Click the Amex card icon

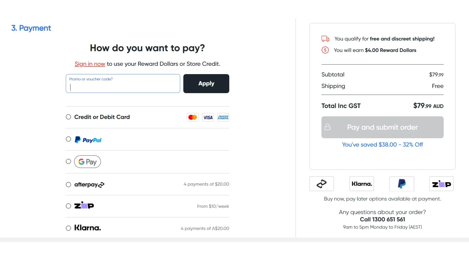point(223,117)
